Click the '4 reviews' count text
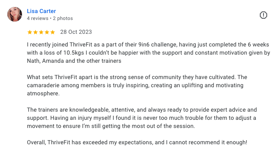This screenshot has width=279, height=152. coord(38,18)
